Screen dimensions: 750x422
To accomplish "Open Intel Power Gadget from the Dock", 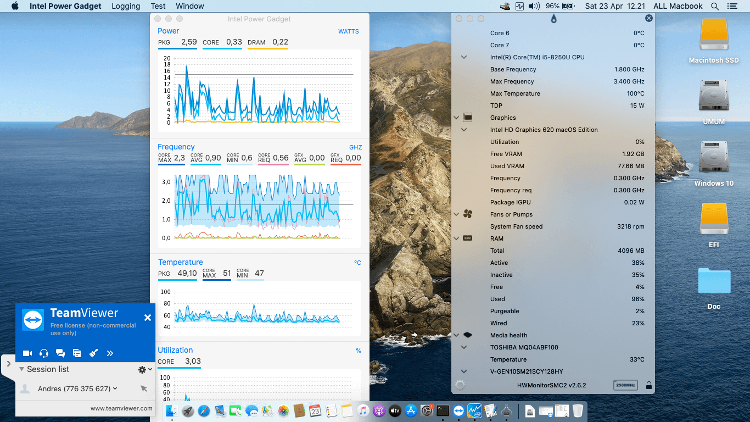I will click(x=474, y=410).
